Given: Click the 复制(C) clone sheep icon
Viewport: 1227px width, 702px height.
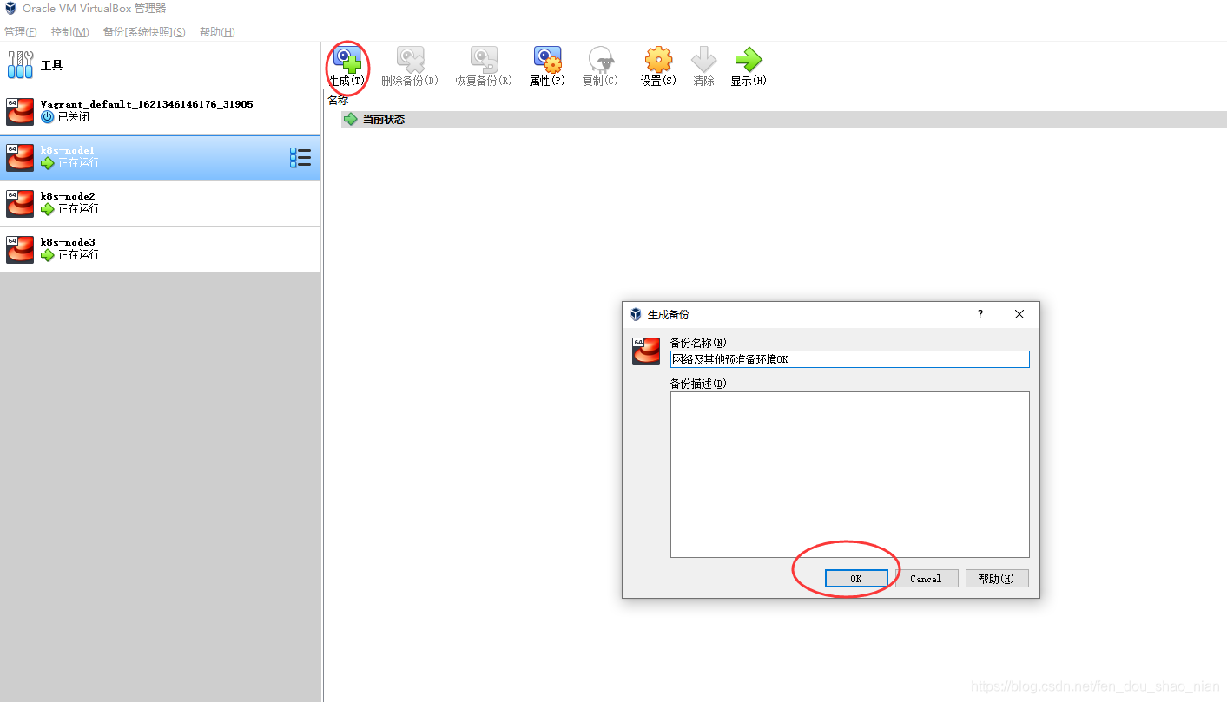Looking at the screenshot, I should pos(600,60).
